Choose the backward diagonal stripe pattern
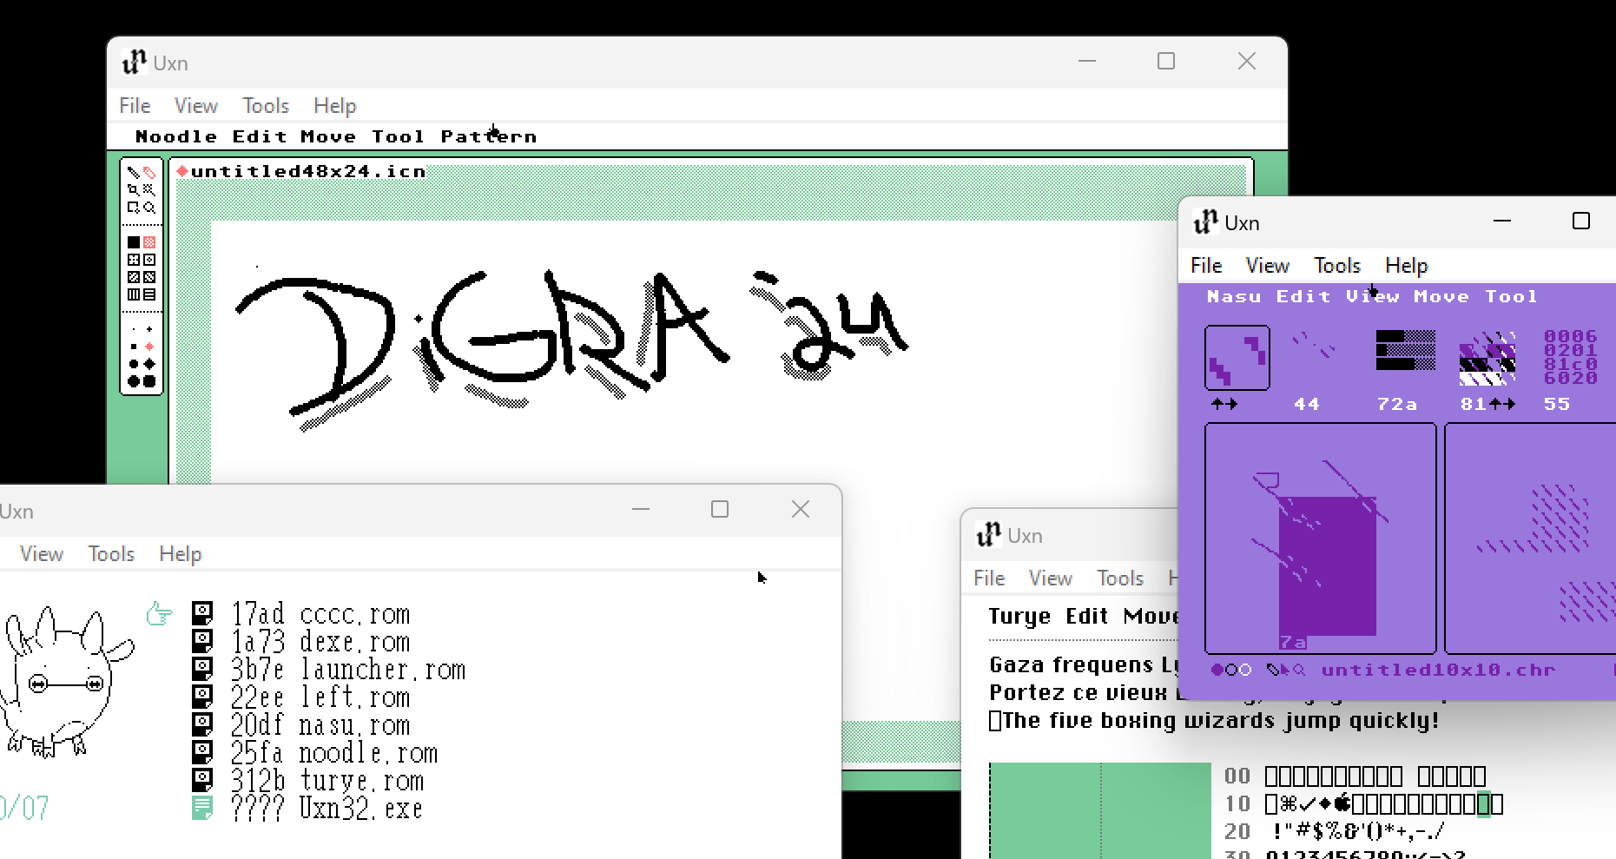 point(149,277)
